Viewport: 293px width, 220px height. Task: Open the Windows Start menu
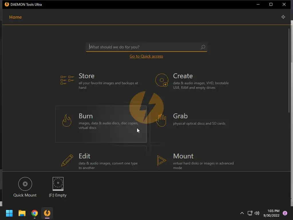pyautogui.click(x=9, y=213)
